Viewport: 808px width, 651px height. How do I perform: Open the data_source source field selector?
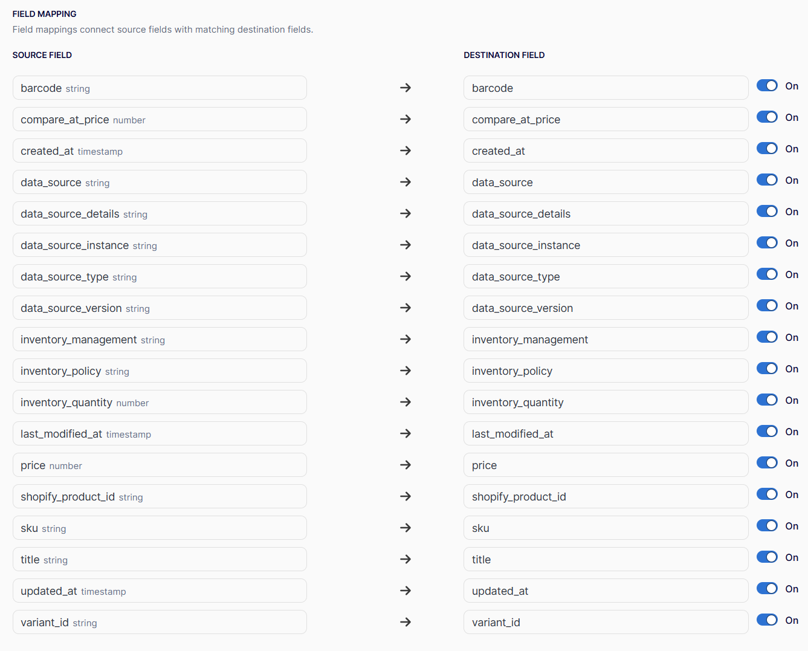click(160, 182)
